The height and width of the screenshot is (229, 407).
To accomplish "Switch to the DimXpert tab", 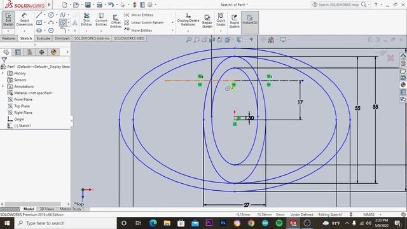I will click(62, 38).
